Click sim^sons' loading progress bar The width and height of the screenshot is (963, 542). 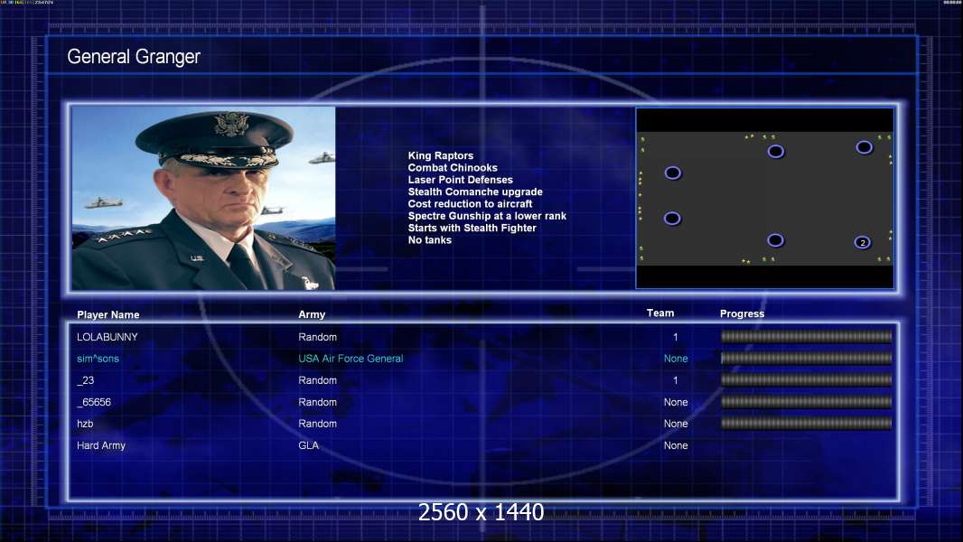806,358
